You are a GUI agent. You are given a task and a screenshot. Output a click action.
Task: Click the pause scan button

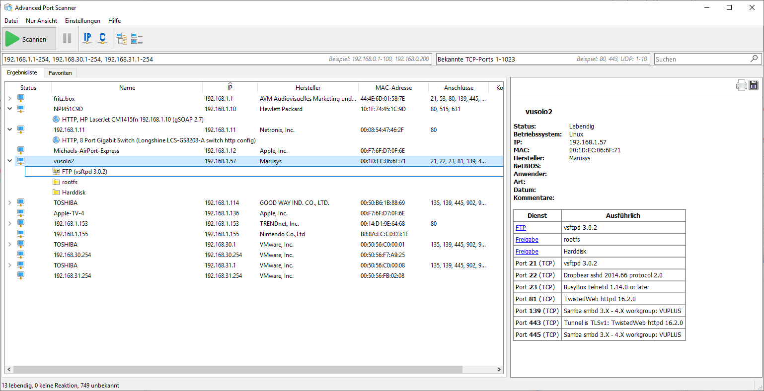(67, 38)
